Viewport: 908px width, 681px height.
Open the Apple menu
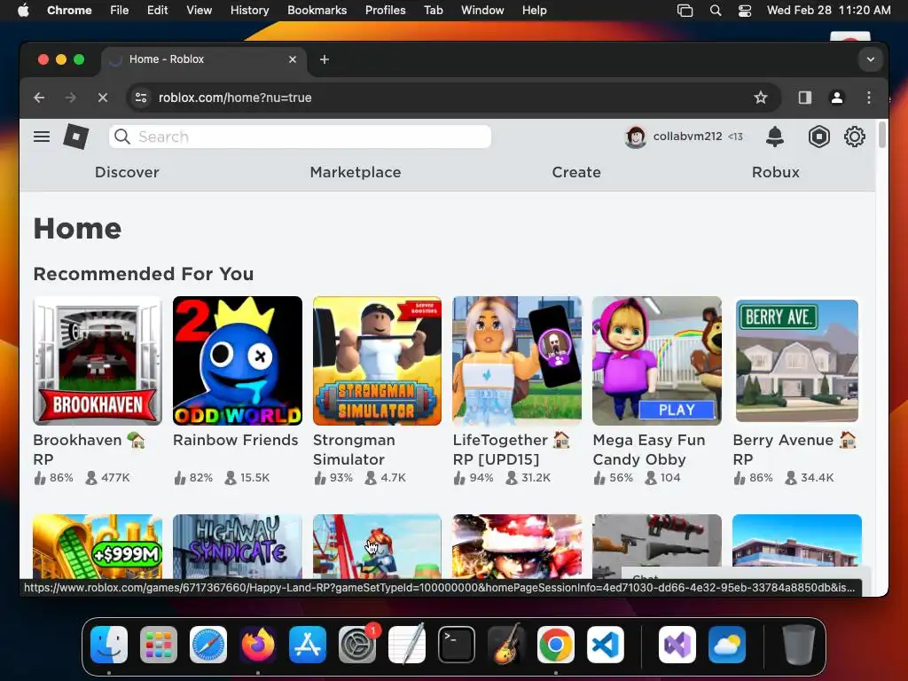coord(23,11)
